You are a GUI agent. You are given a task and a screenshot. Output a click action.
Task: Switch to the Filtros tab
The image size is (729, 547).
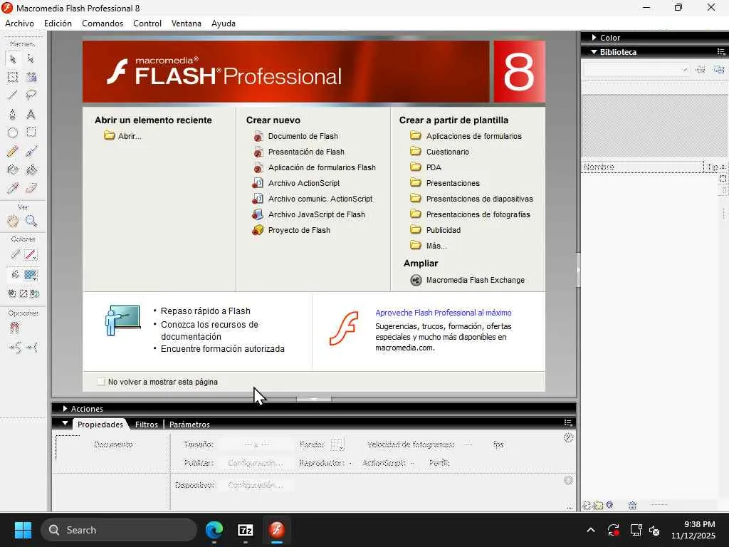[x=147, y=424]
